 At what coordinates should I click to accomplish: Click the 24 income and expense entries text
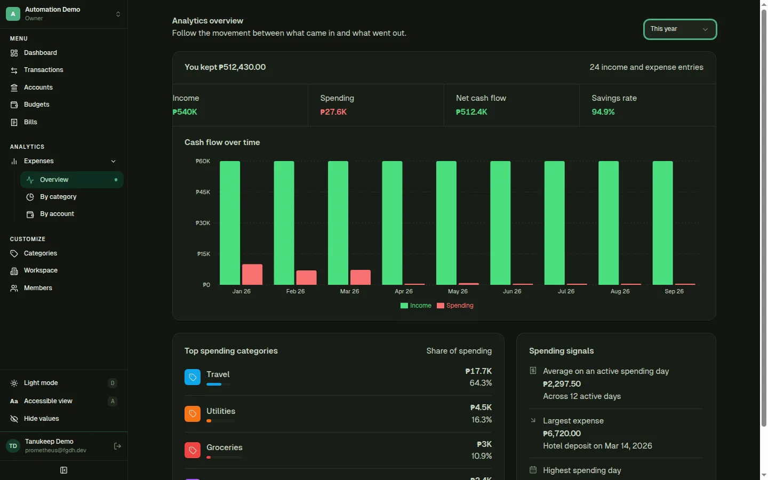coord(646,67)
